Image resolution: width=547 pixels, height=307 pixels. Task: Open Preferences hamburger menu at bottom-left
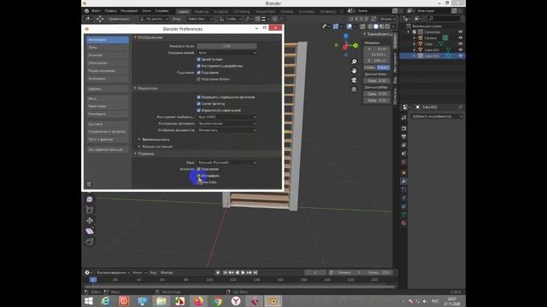pyautogui.click(x=89, y=184)
